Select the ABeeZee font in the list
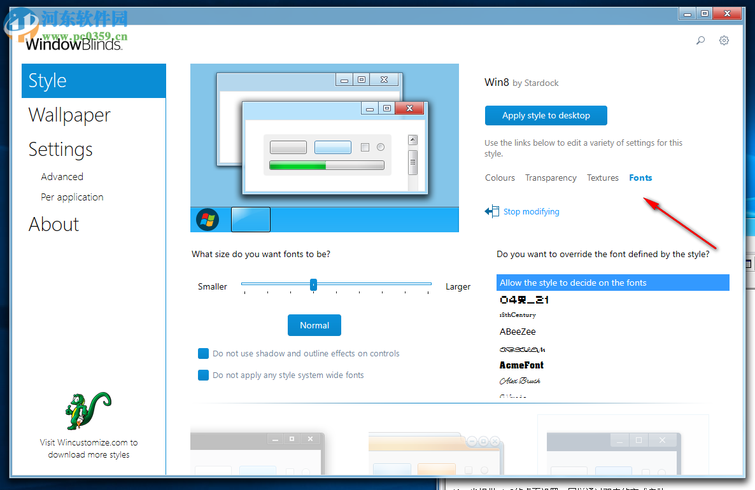The height and width of the screenshot is (490, 755). 517,332
